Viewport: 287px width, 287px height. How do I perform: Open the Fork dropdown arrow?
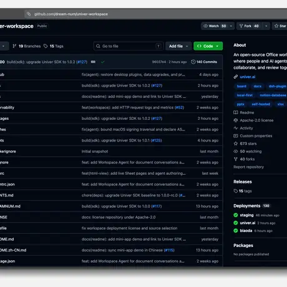coord(266,26)
